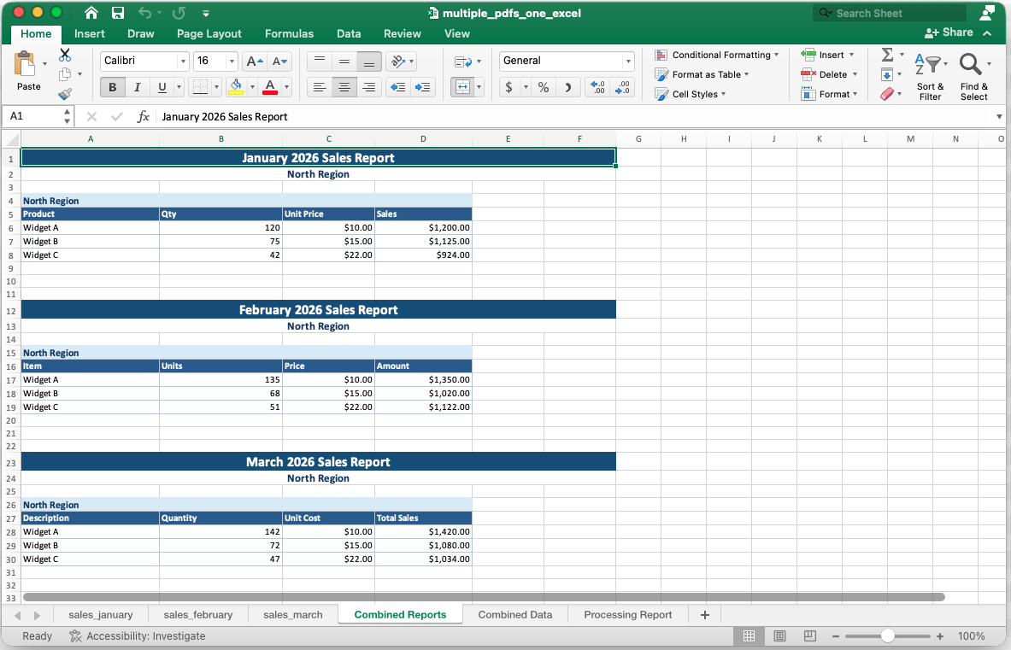
Task: Click the Clear eraser icon
Action: tap(887, 94)
